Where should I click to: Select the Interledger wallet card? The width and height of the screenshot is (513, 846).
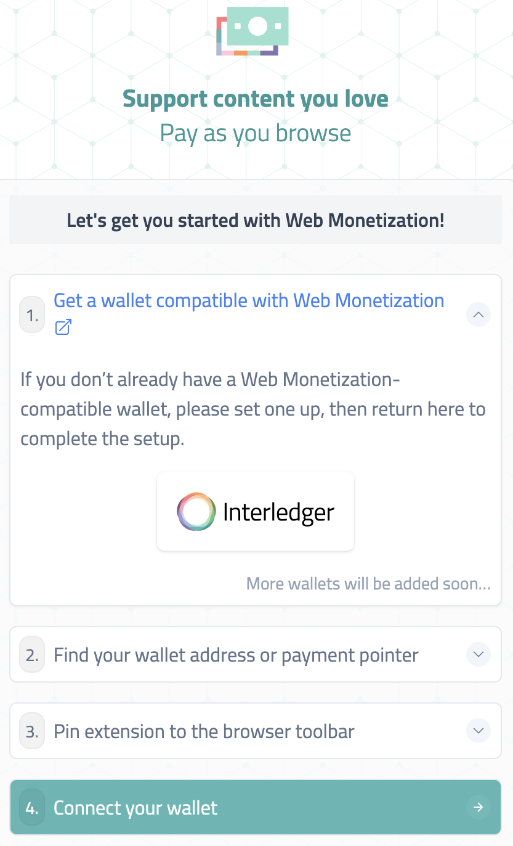pyautogui.click(x=256, y=511)
